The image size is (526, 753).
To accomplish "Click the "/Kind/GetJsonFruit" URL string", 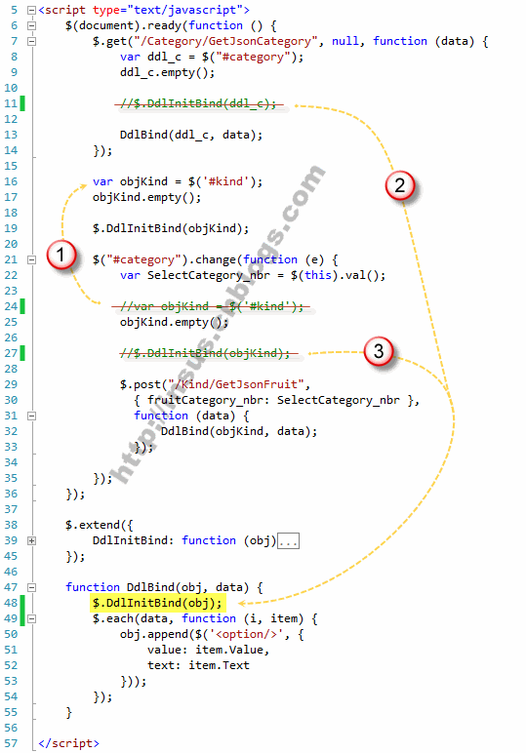I will click(x=236, y=384).
